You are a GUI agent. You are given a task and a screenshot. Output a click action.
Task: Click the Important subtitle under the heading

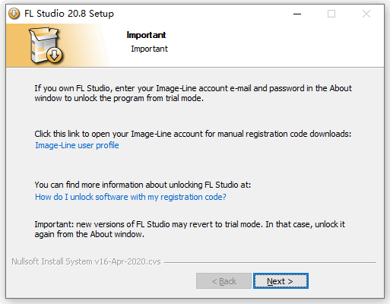(149, 49)
